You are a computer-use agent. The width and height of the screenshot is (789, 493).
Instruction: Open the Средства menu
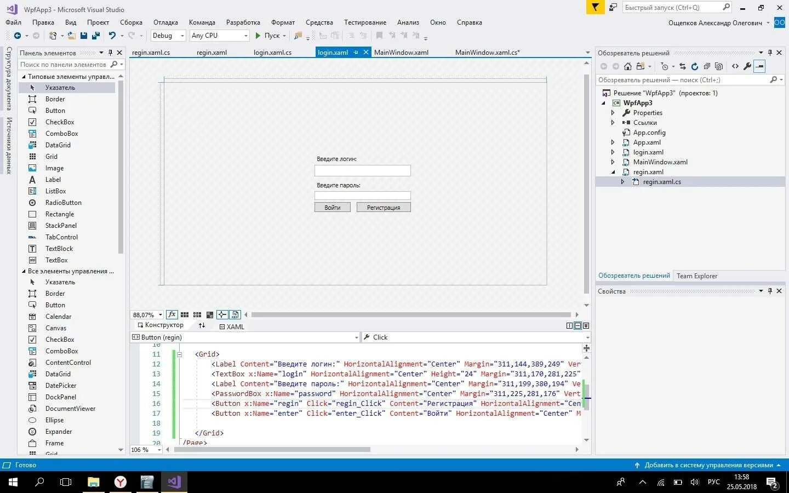[x=319, y=22]
